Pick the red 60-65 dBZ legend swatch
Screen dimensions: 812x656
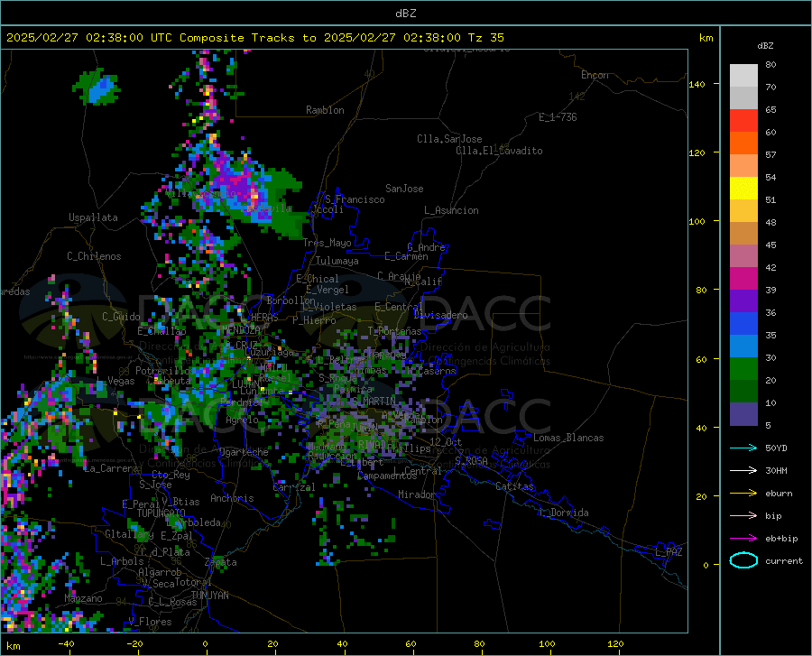tap(743, 121)
